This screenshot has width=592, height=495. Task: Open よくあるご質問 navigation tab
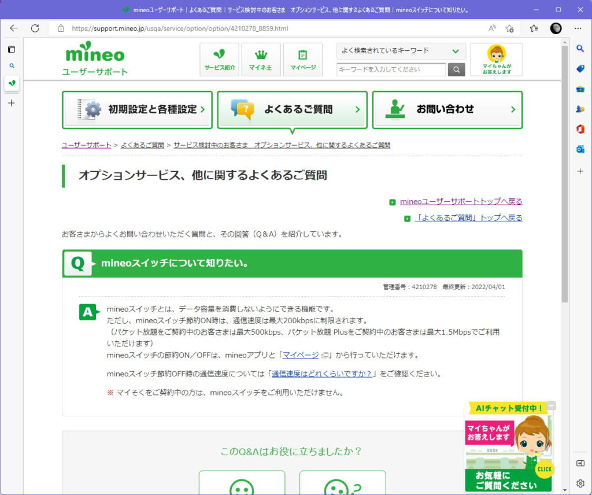tap(292, 110)
